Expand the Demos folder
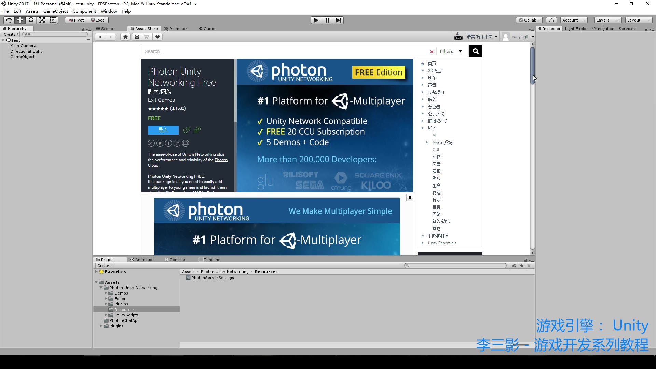 (x=106, y=293)
